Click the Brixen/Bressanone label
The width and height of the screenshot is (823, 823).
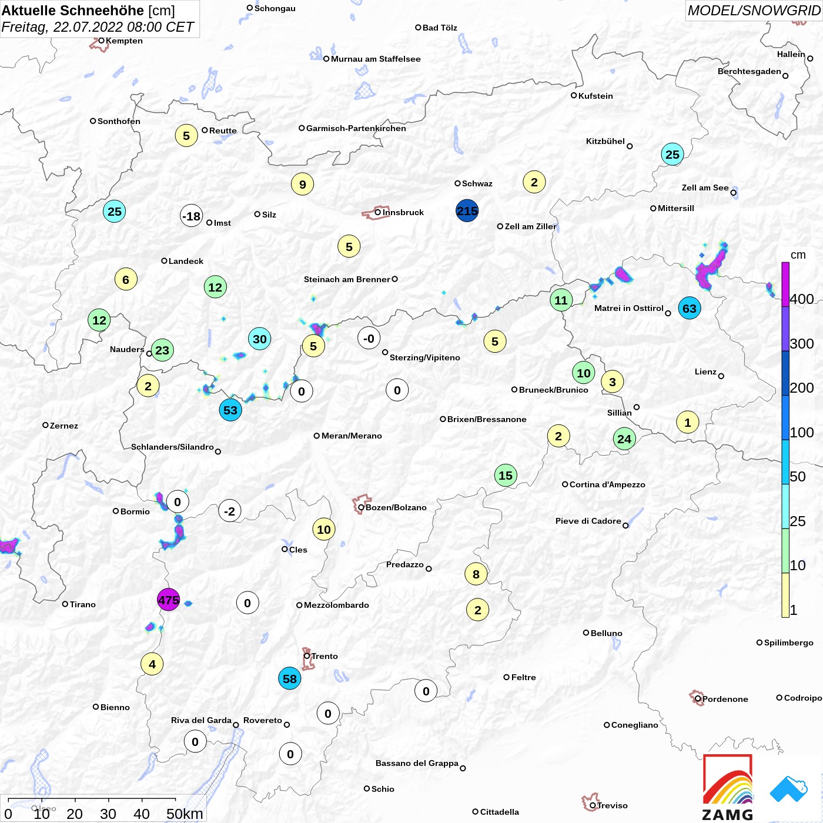pyautogui.click(x=487, y=419)
